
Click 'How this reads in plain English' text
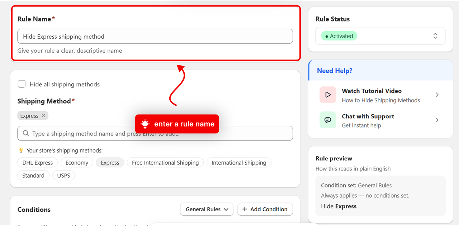coord(353,169)
